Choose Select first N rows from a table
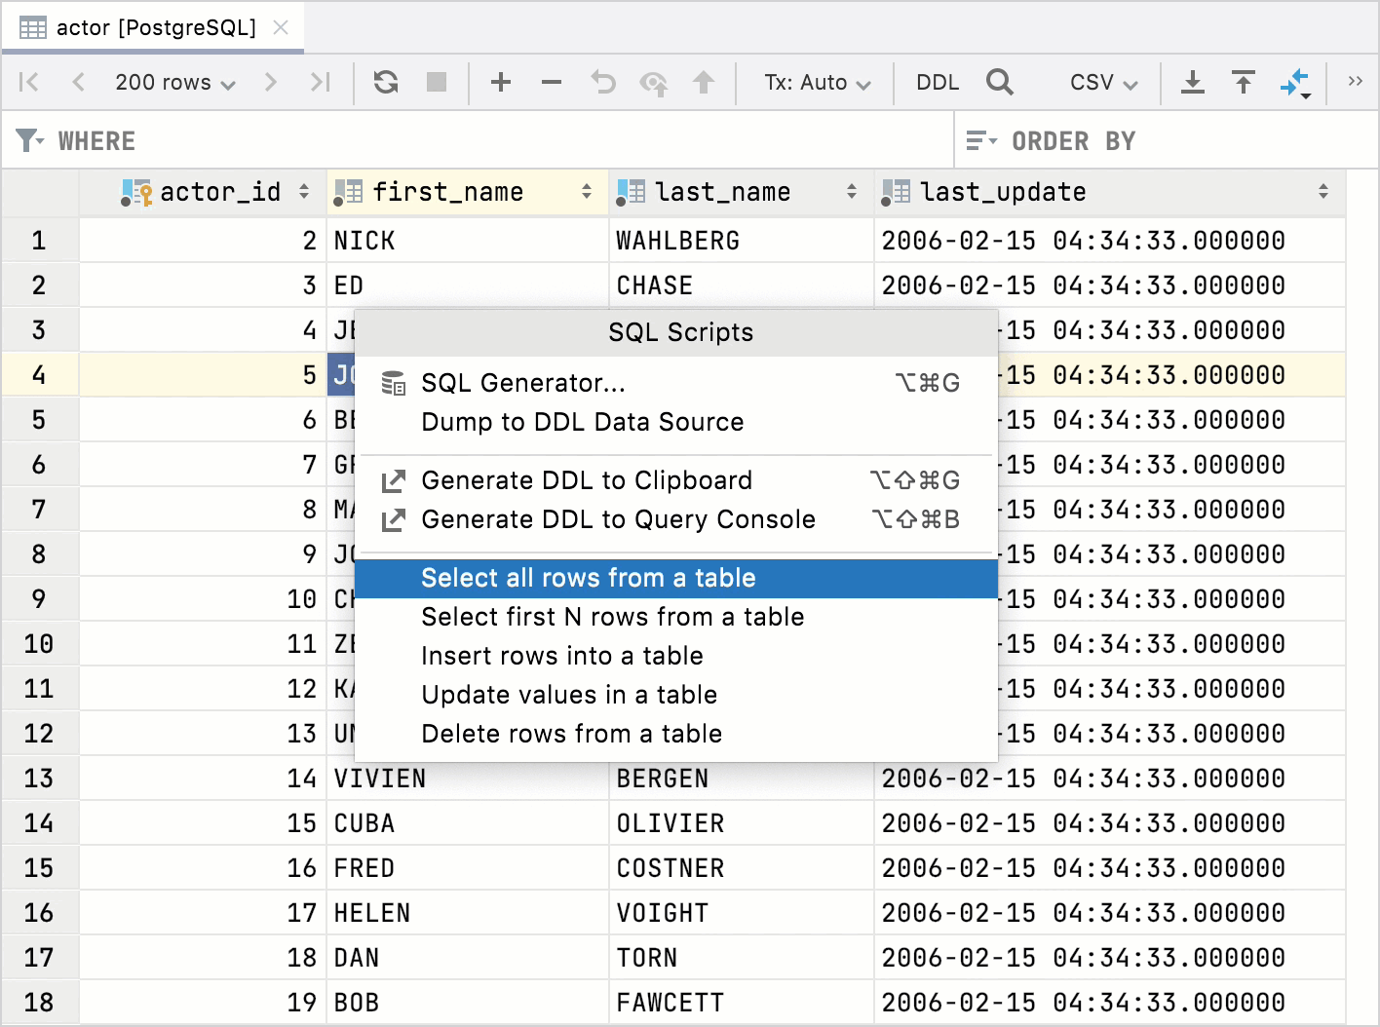This screenshot has height=1027, width=1380. pyautogui.click(x=612, y=616)
